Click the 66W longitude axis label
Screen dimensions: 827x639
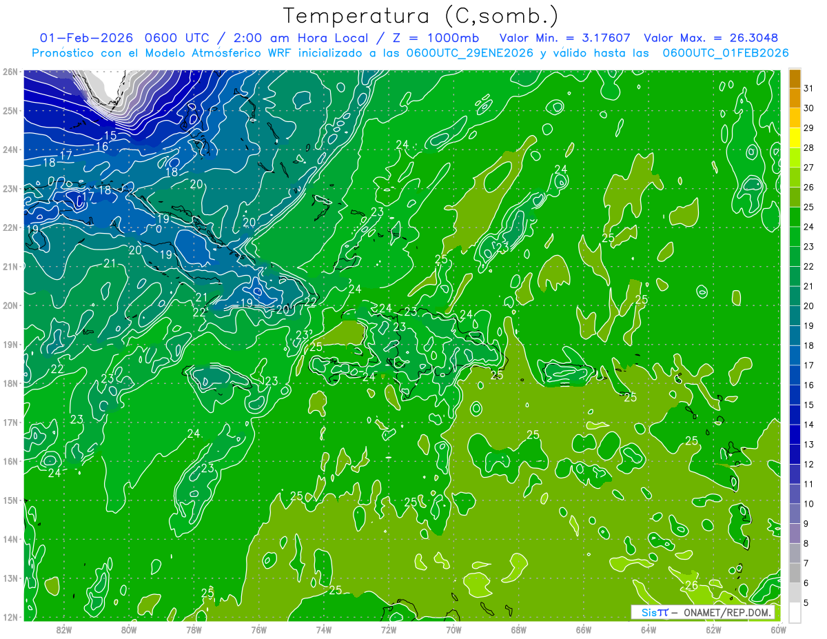[584, 629]
